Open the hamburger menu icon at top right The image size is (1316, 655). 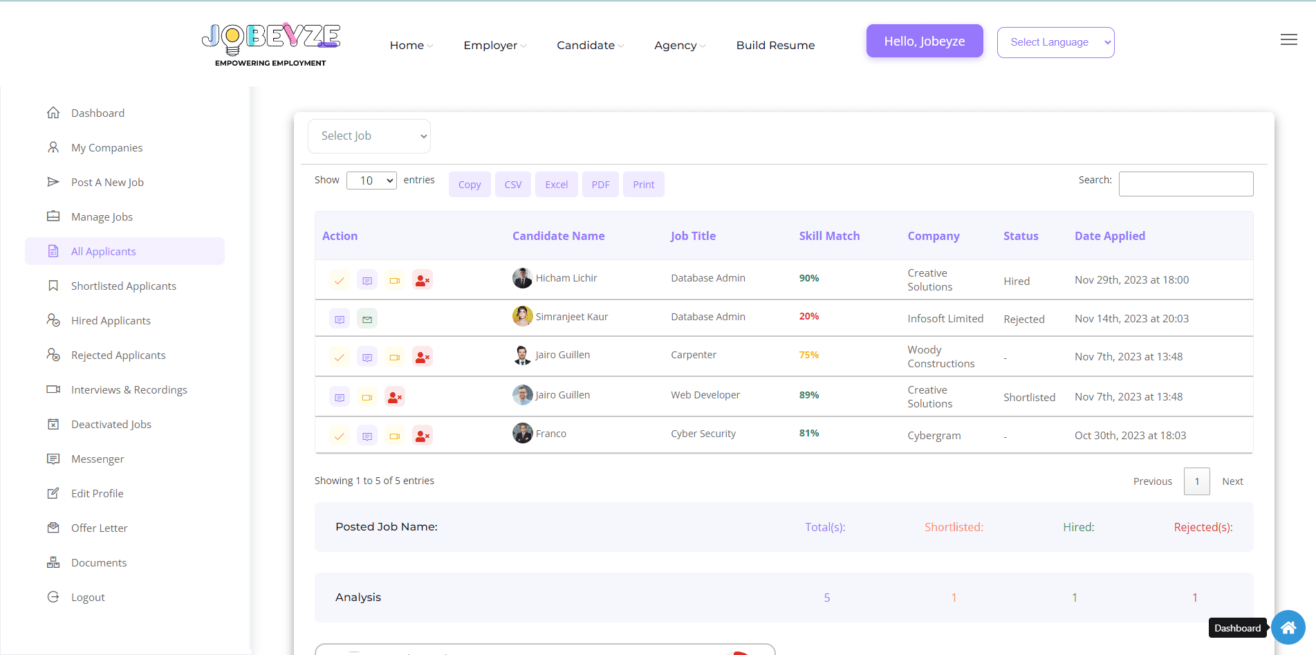click(1288, 40)
